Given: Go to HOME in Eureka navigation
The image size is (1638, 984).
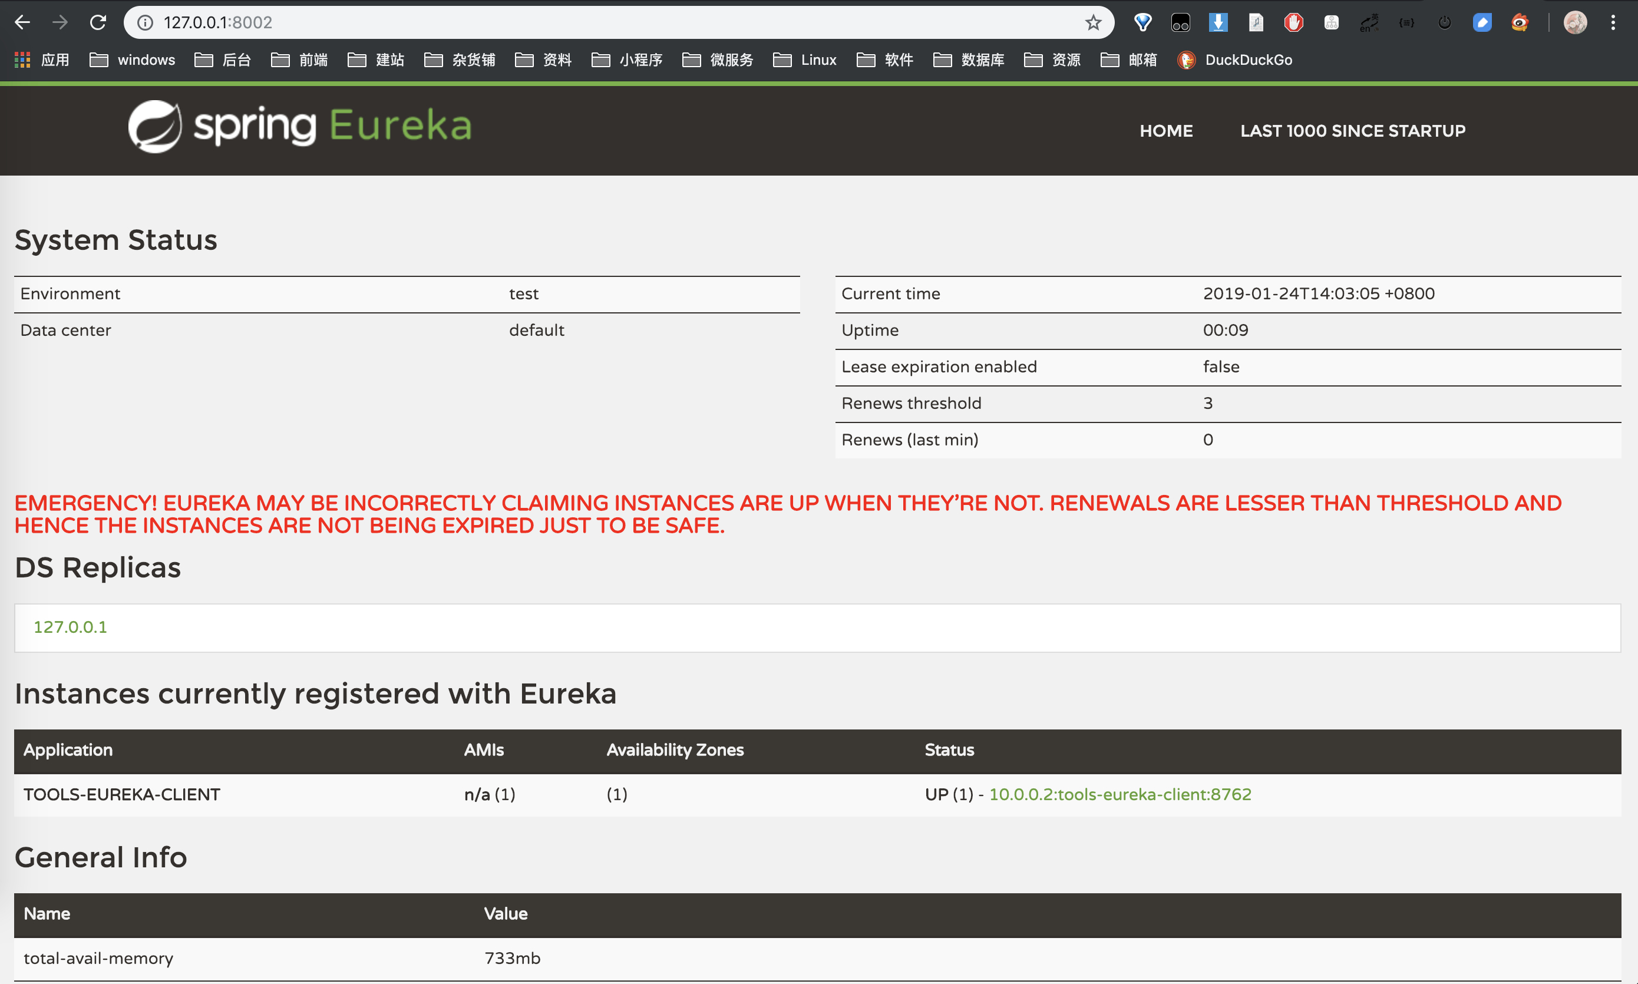Looking at the screenshot, I should (1166, 131).
